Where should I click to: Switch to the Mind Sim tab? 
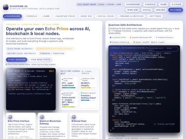click(x=86, y=16)
